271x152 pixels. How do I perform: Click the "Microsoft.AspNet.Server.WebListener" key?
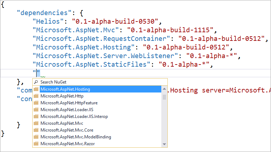click(x=105, y=56)
